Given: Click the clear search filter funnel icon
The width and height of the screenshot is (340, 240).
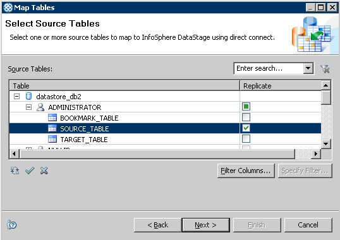Looking at the screenshot, I should (325, 69).
